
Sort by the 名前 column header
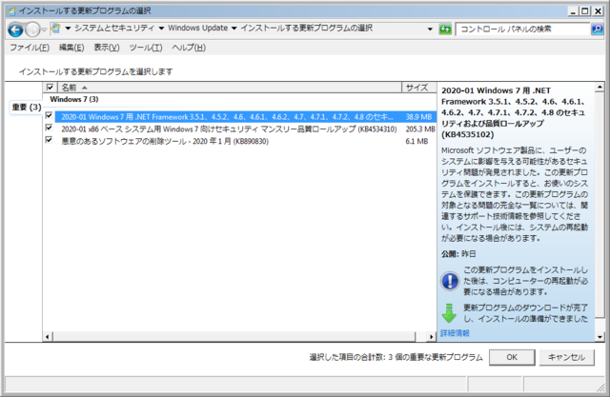(230, 88)
